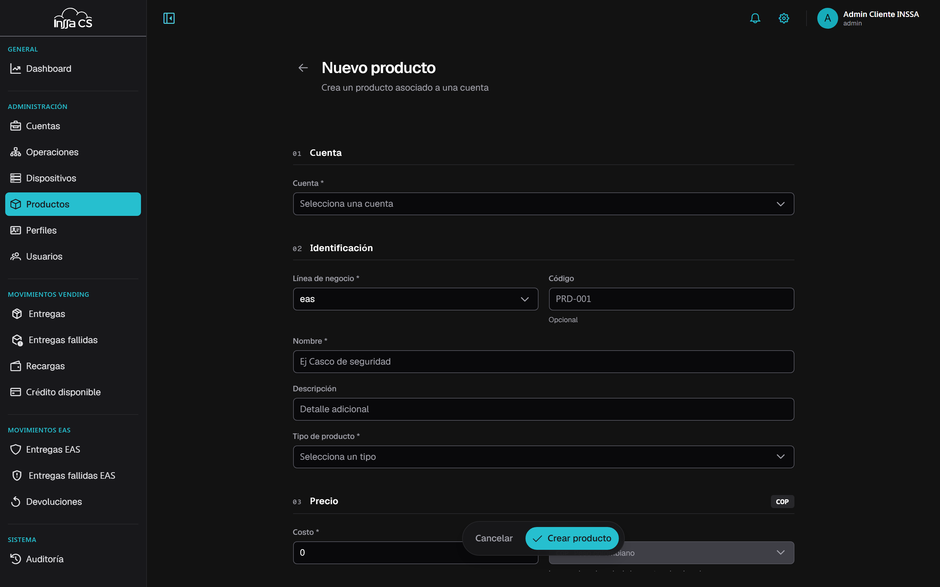Go to Operaciones in sidebar
940x587 pixels.
pyautogui.click(x=73, y=152)
